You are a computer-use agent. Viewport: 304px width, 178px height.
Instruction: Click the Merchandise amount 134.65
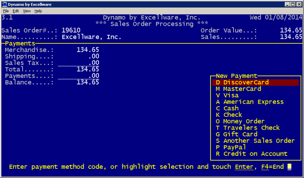[x=88, y=50]
